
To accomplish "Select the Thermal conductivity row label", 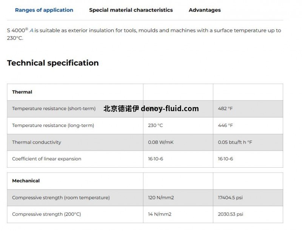I will (x=37, y=142).
